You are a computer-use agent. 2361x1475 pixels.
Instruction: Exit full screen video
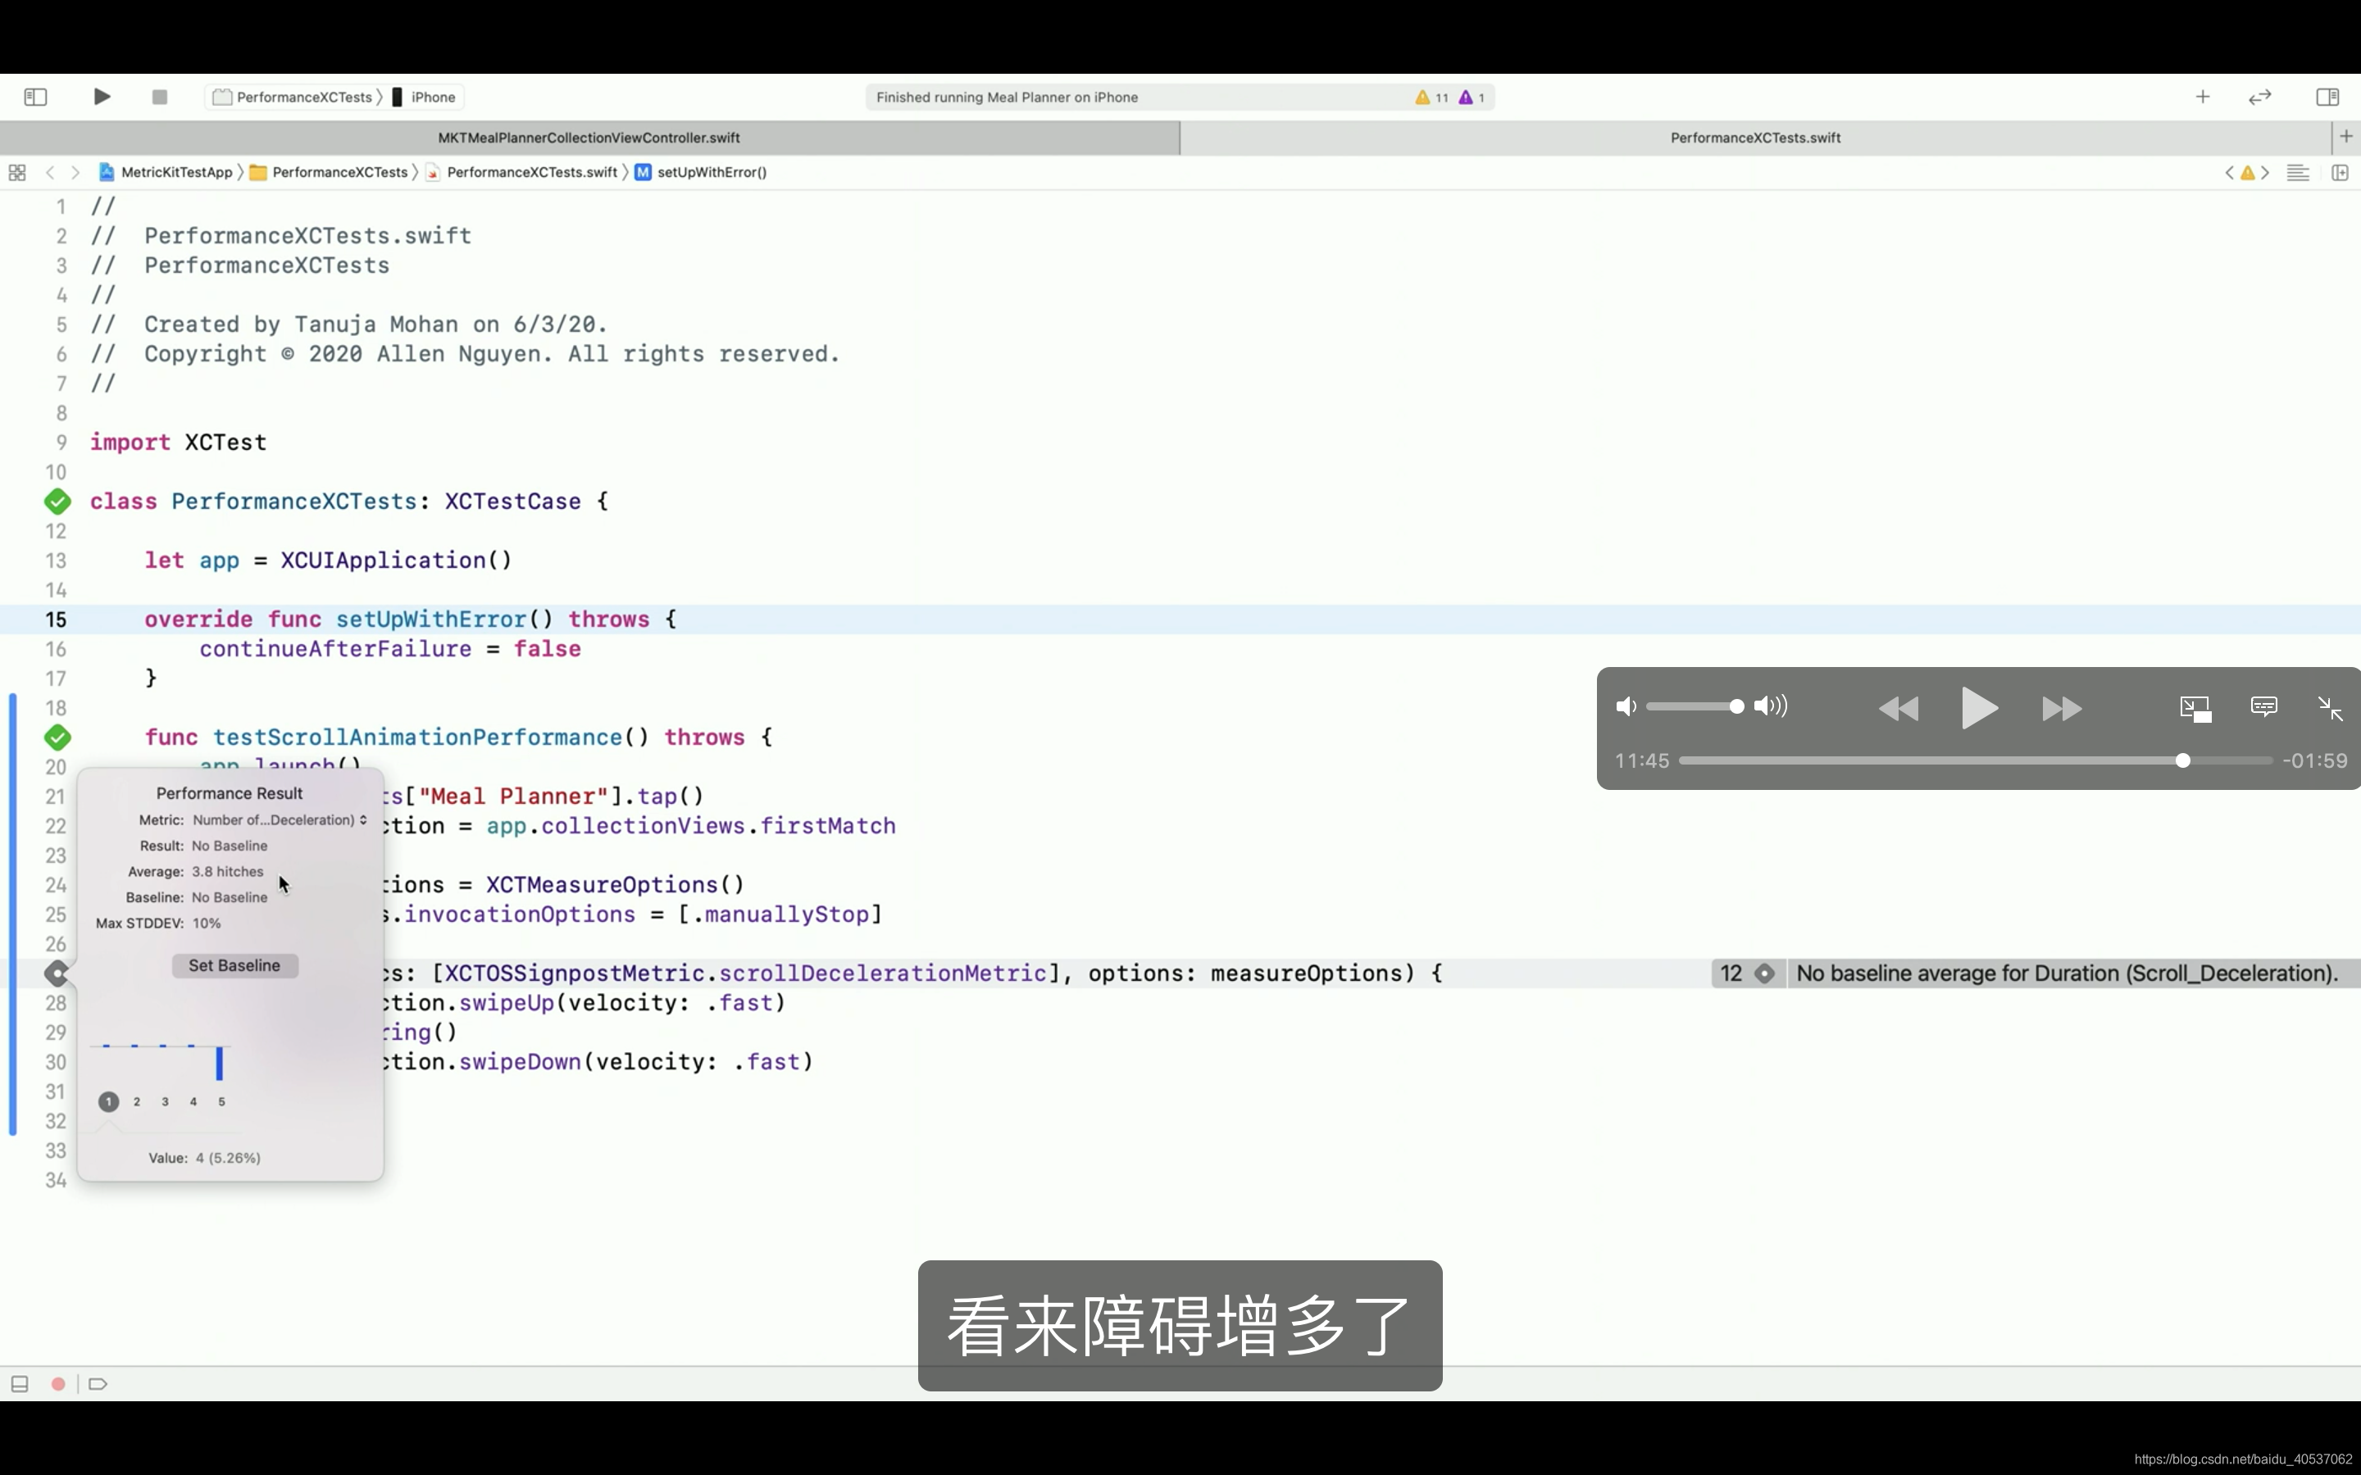(2330, 708)
